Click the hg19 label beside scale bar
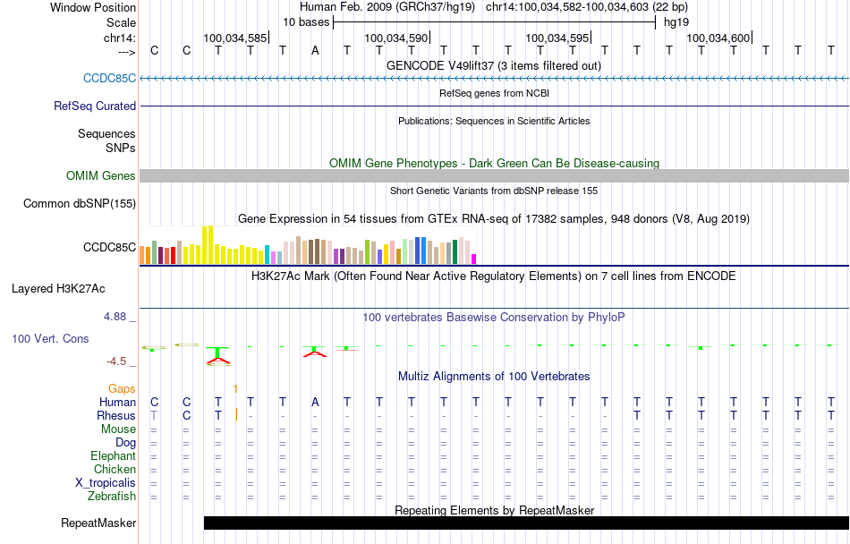Viewport: 850px width, 544px height. tap(676, 22)
